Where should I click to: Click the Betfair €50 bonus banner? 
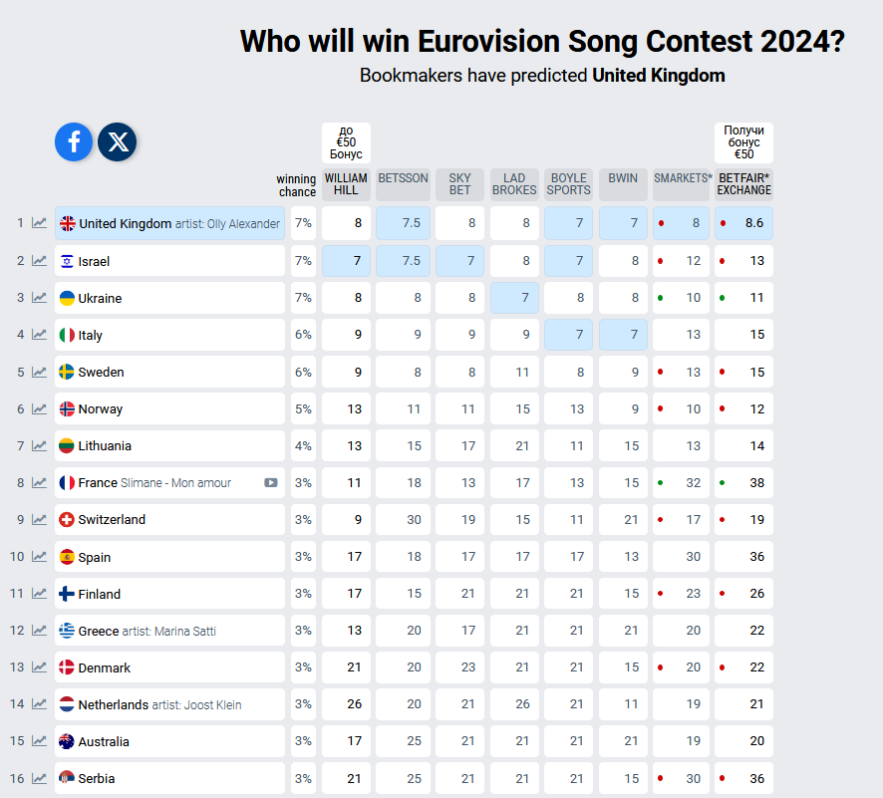pos(743,142)
